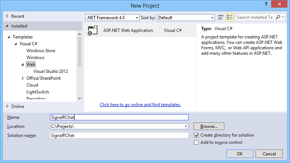The width and height of the screenshot is (290, 163).
Task: Switch to small icons view
Action: pyautogui.click(x=221, y=18)
